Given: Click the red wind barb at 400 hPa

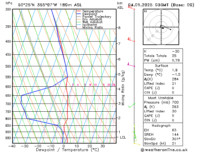Looking at the screenshot, I should (x=131, y=39).
